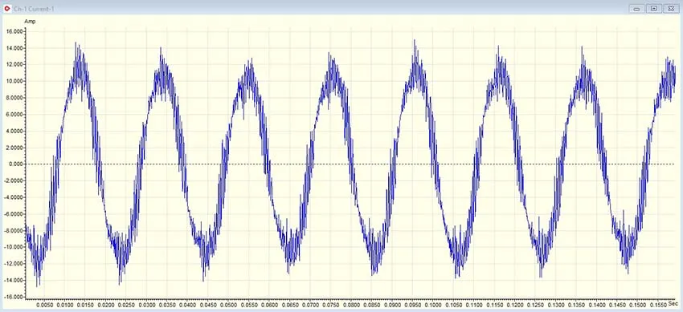Click the 0.1050 time axis label
Image resolution: width=683 pixels, height=312 pixels.
454,306
